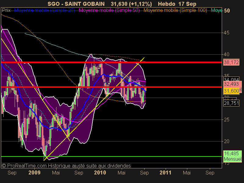Click the Mai label right after 2011
The width and height of the screenshot is (244, 183).
click(x=187, y=173)
